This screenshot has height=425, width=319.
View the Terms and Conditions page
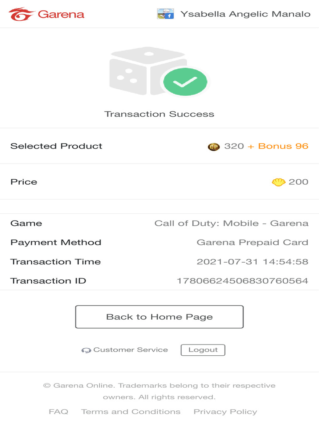click(x=131, y=412)
